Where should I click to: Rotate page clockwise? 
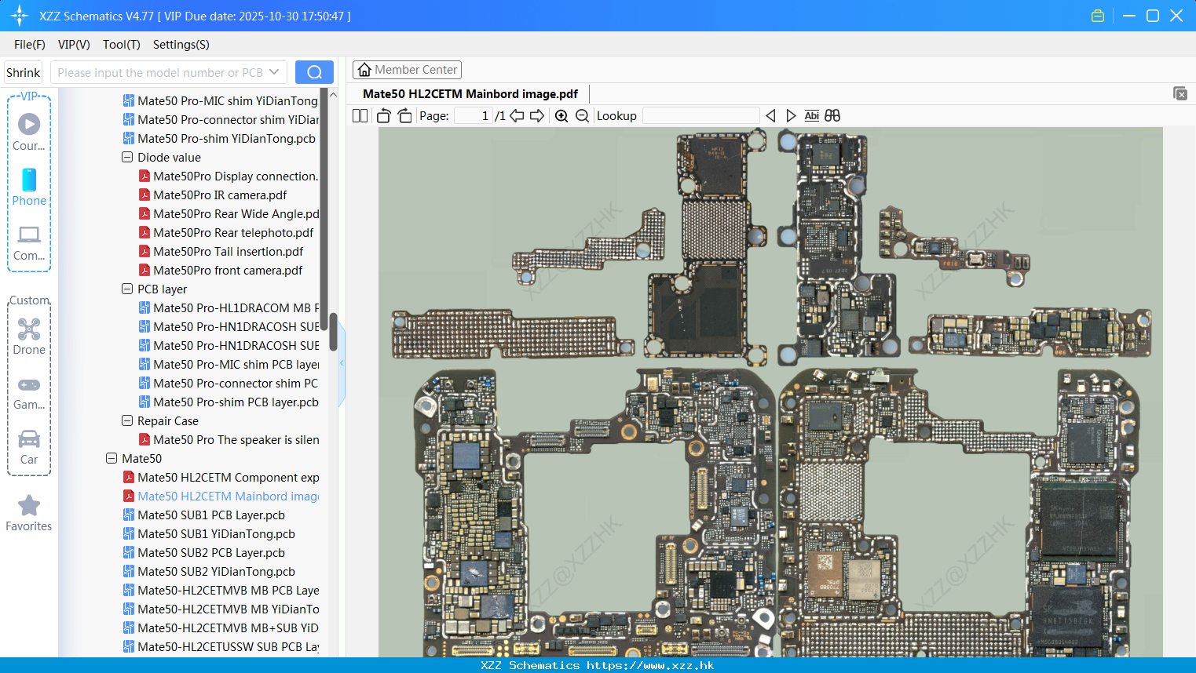coord(404,115)
